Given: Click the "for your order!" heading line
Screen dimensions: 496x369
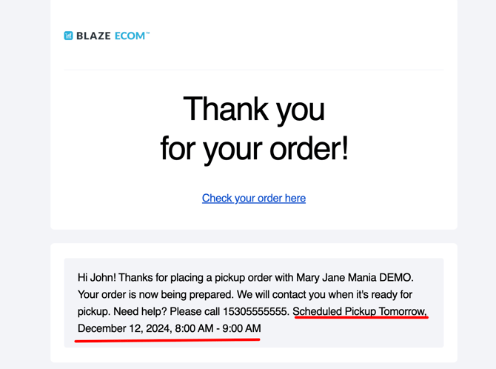Looking at the screenshot, I should (254, 147).
